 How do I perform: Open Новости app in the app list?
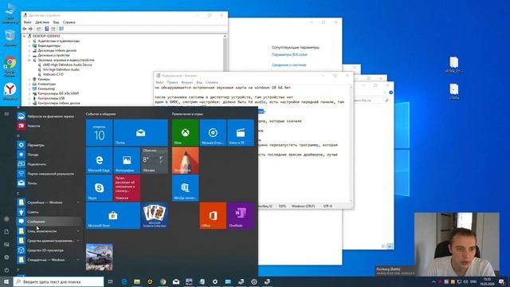(49, 126)
